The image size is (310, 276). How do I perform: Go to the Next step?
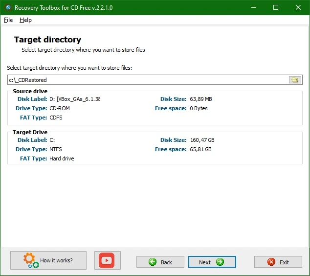[x=212, y=262]
